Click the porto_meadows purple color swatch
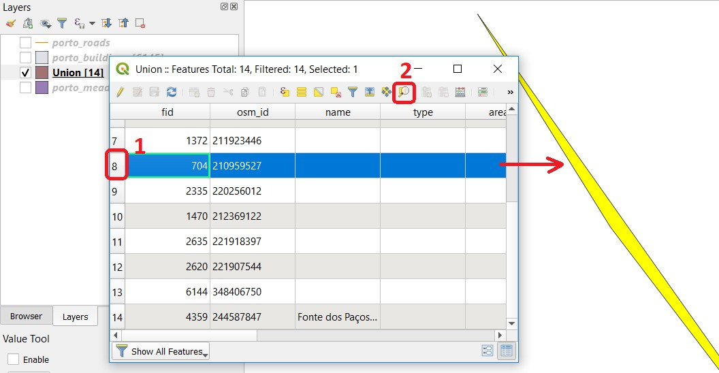The width and height of the screenshot is (719, 373). click(x=42, y=87)
